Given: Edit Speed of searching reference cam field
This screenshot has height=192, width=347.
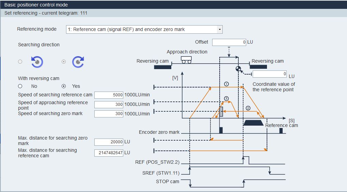Looking at the screenshot, I should pyautogui.click(x=109, y=95).
